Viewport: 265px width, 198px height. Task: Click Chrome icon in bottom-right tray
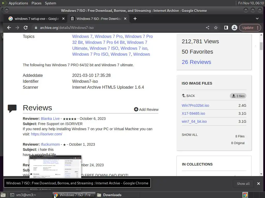(x=245, y=195)
